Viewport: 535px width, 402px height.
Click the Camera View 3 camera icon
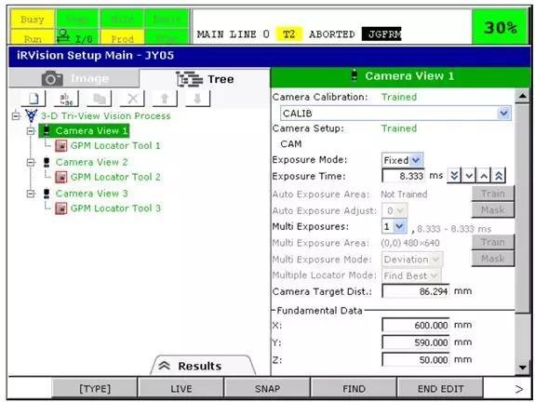tap(47, 194)
